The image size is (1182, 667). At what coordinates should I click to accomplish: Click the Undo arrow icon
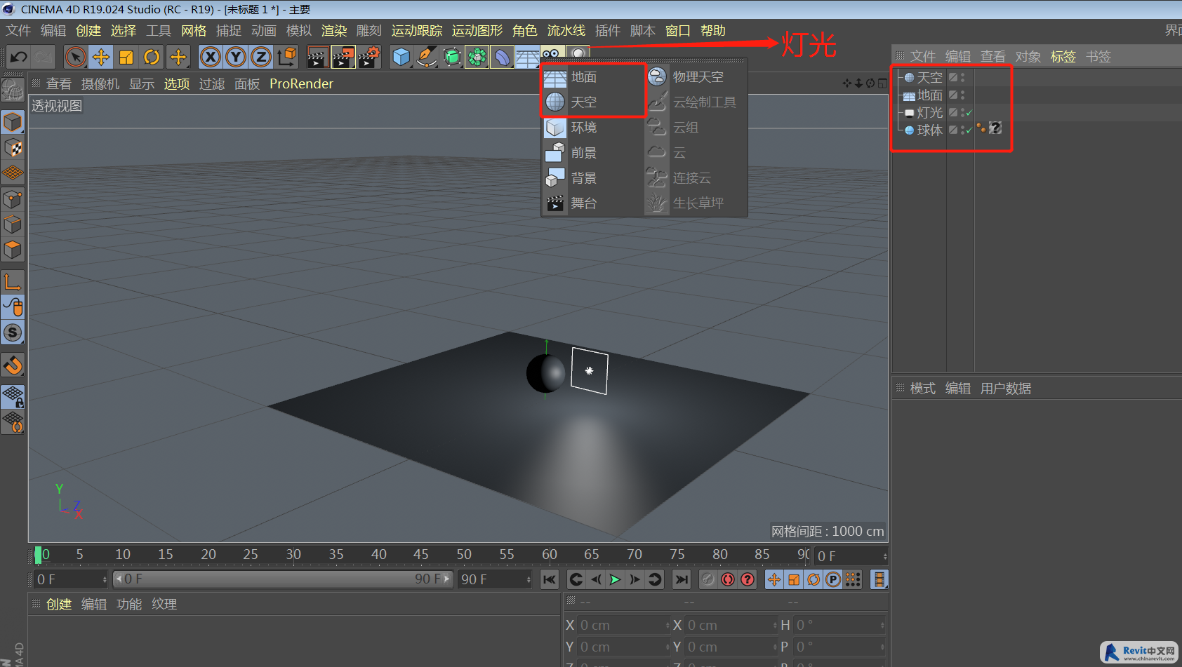click(19, 57)
